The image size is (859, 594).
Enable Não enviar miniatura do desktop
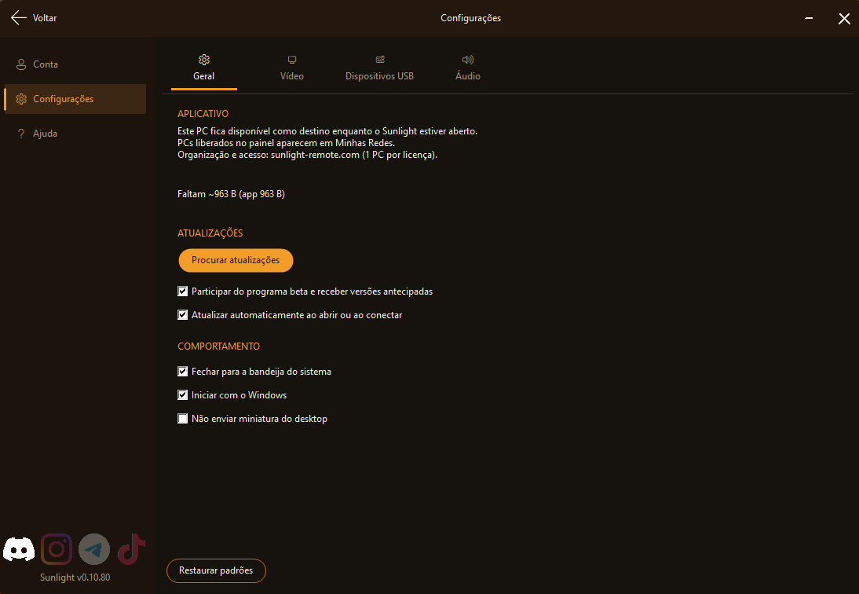[182, 418]
